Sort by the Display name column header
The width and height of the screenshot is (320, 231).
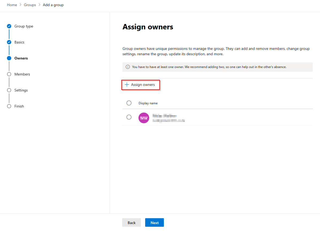pos(148,103)
